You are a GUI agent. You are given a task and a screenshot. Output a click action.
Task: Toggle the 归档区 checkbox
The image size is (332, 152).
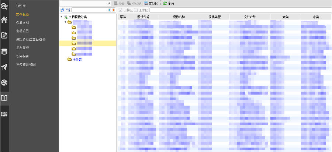121,10
